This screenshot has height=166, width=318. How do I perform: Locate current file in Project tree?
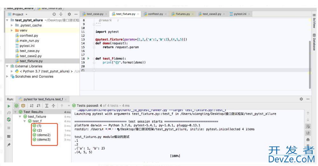tap(54, 14)
